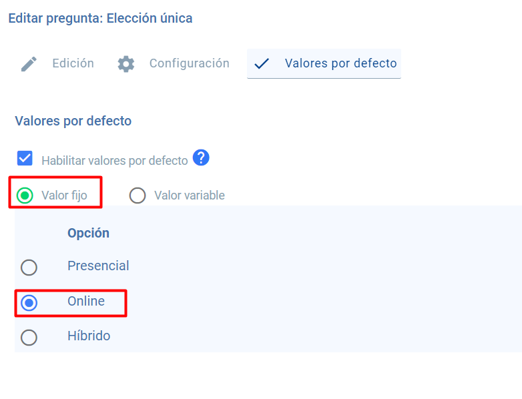Select the Valores por defecto tab label
This screenshot has width=522, height=399.
(x=340, y=63)
